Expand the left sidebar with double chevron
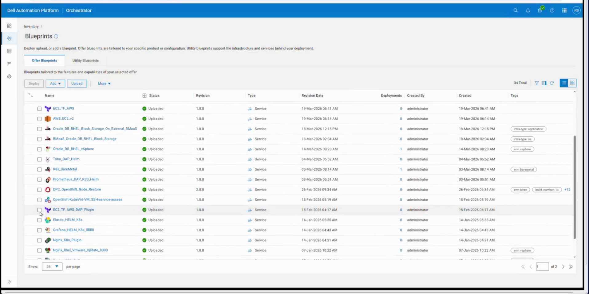 tap(9, 282)
